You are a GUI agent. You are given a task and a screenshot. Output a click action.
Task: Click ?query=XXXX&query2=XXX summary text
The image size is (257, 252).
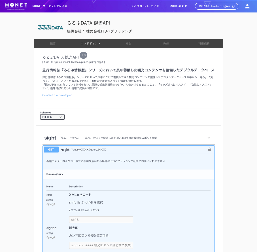[x=88, y=150]
